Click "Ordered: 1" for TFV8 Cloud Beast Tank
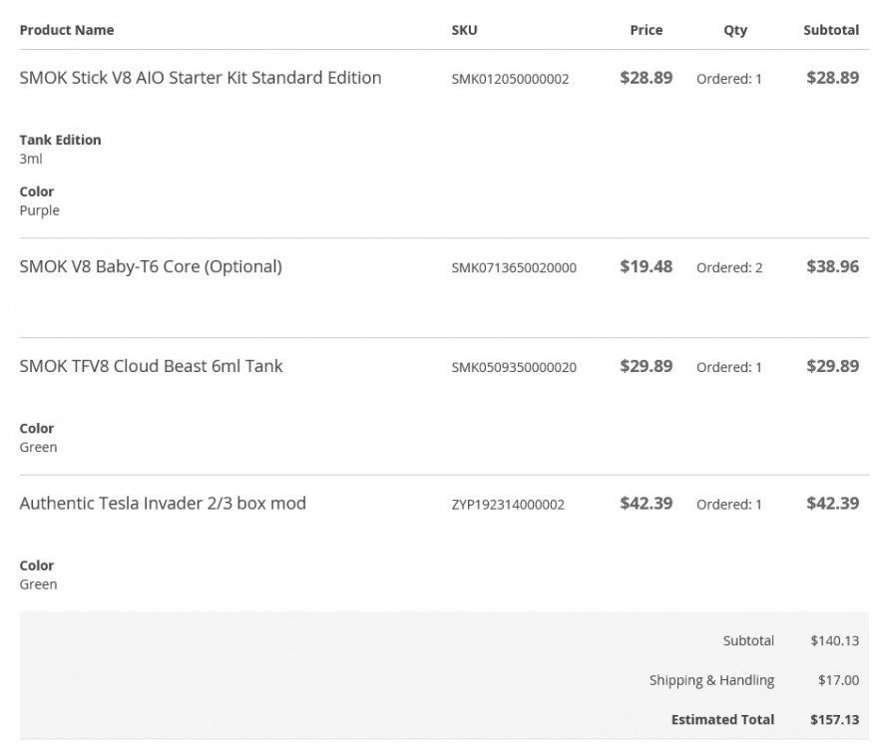Viewport: 873px width, 746px height. [728, 367]
